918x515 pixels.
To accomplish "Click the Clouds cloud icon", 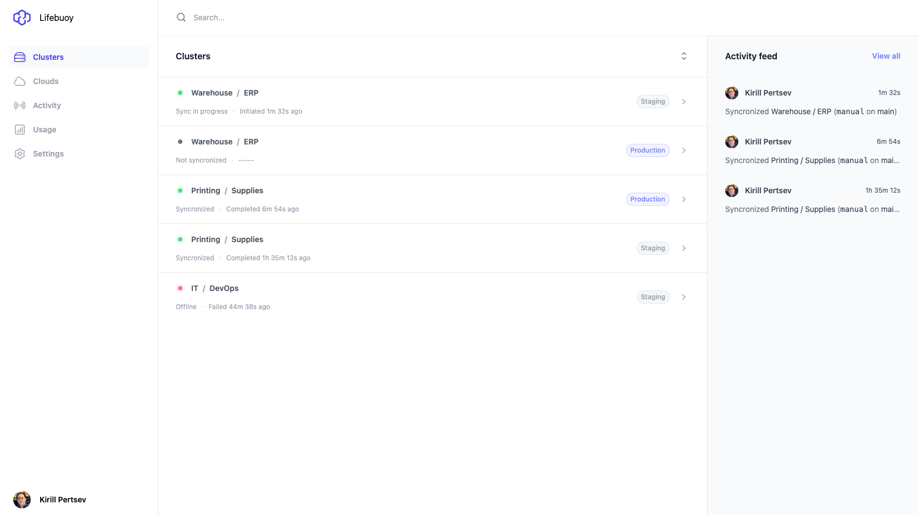I will point(20,81).
